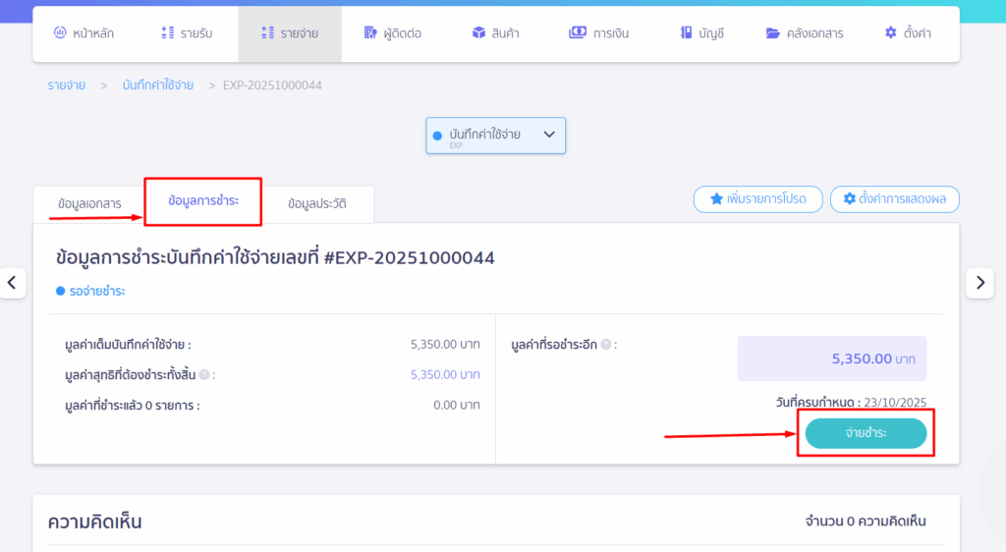
Task: Click the ผู้ติดต่อ contacts icon
Action: pyautogui.click(x=370, y=33)
